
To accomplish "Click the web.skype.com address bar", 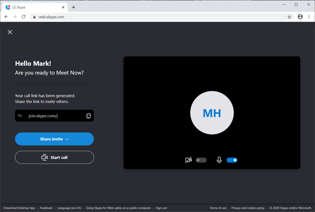I will tap(162, 17).
